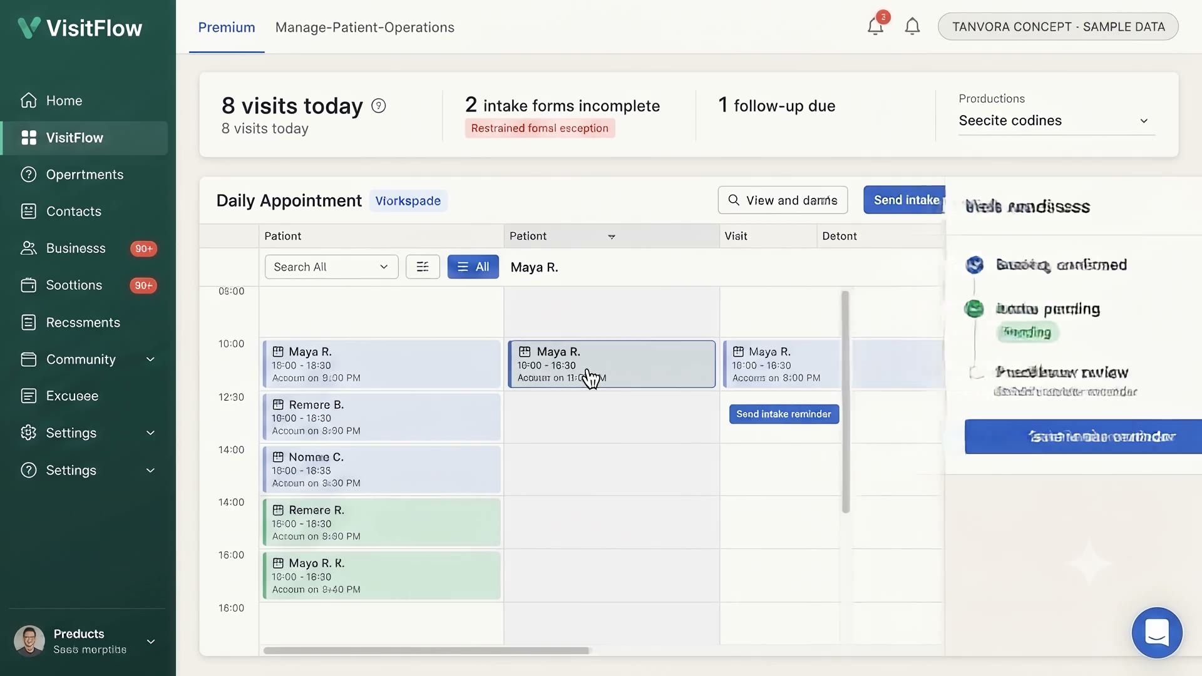Click the filter sliders icon button
1202x676 pixels.
423,267
